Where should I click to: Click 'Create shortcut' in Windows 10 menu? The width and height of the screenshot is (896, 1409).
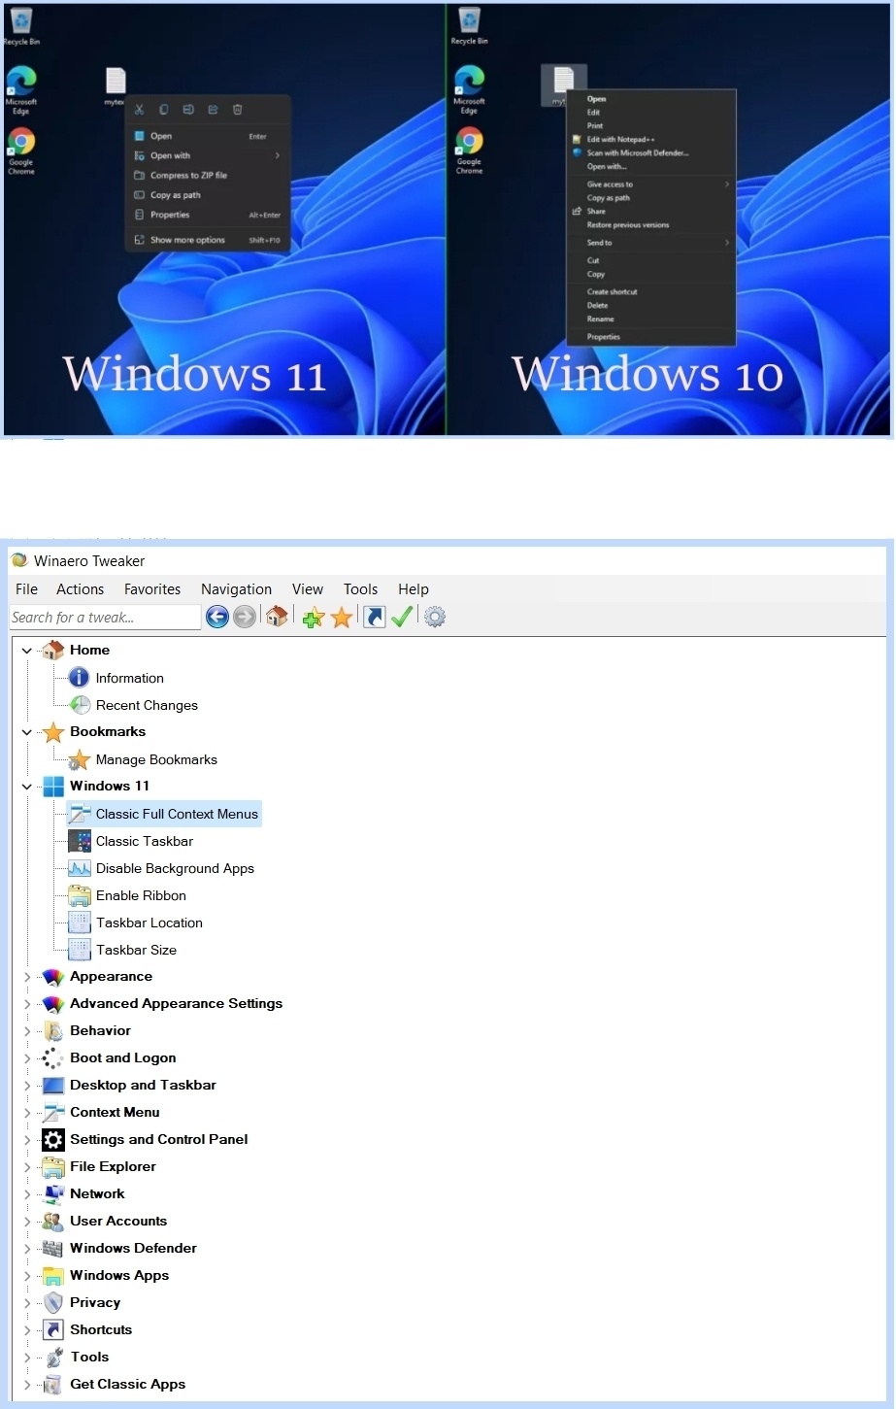(612, 291)
